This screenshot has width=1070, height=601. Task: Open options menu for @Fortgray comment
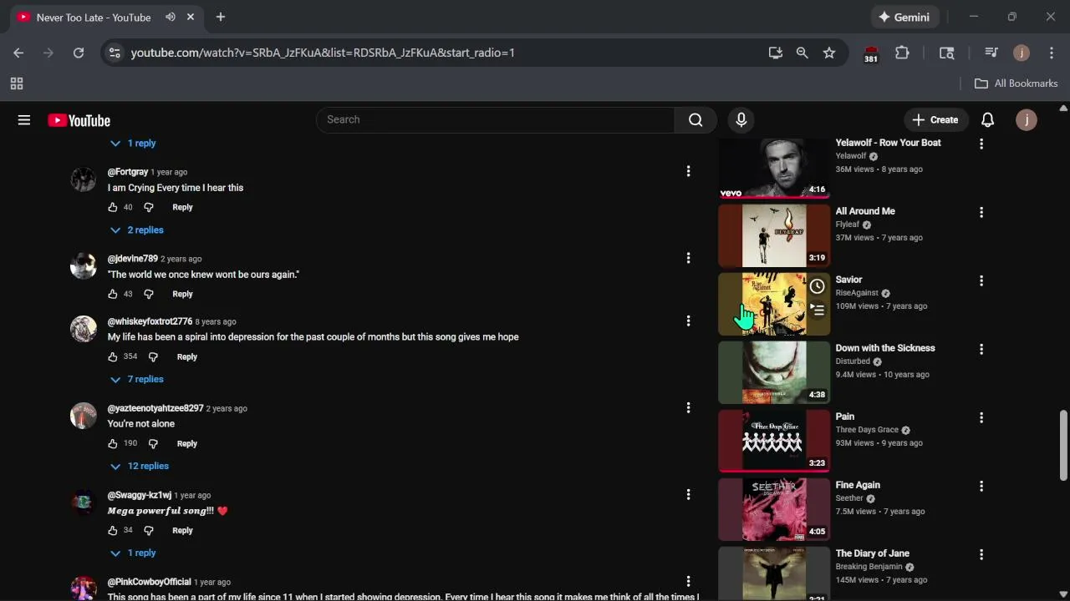point(688,171)
